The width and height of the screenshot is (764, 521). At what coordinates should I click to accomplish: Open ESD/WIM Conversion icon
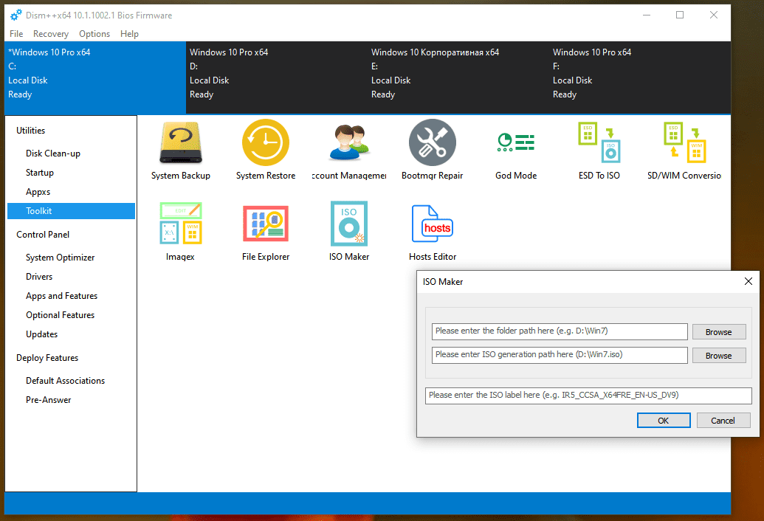(684, 142)
